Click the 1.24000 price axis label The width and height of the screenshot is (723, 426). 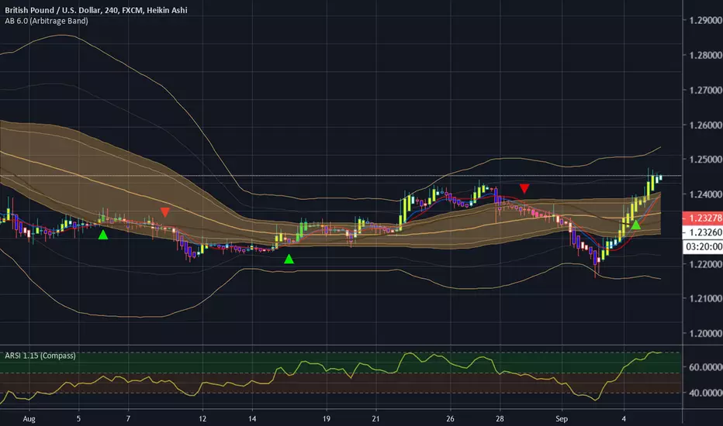coord(705,194)
